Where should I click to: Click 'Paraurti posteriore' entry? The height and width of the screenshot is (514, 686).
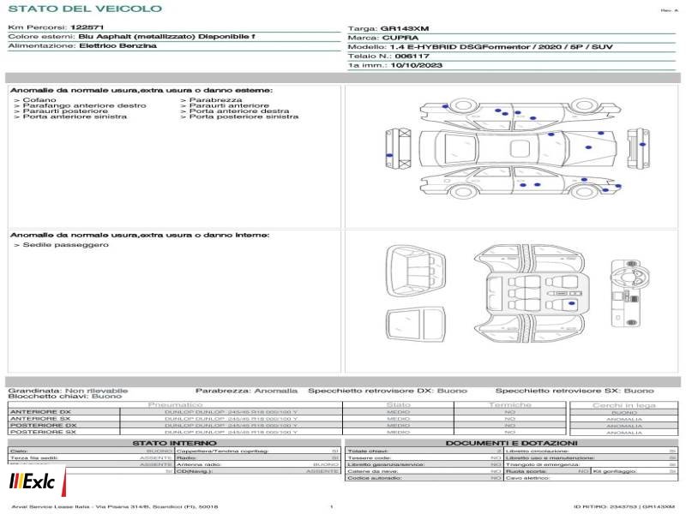pyautogui.click(x=61, y=111)
